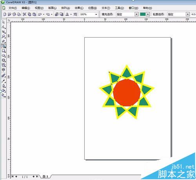The image size is (196, 180).
Task: Open the 文本(T) menu
Action: (106, 8)
